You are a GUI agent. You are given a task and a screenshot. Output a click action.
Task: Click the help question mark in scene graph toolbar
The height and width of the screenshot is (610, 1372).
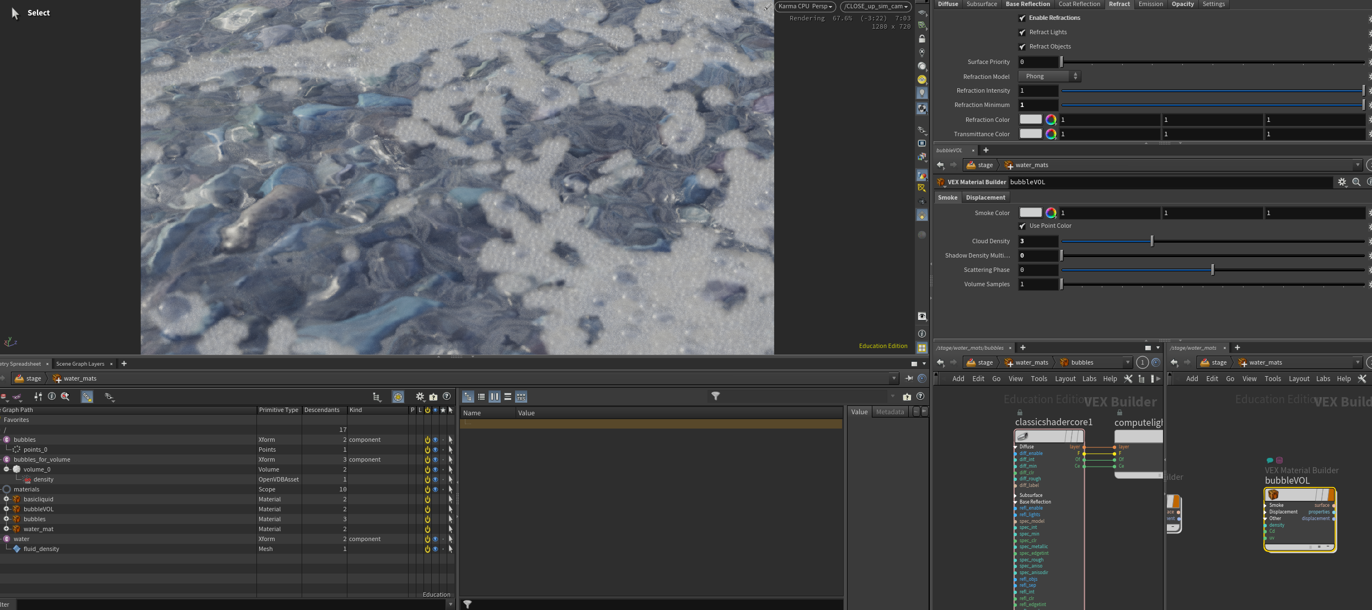(x=447, y=396)
